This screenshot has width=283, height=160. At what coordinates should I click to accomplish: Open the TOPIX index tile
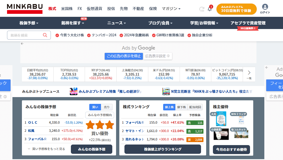69,74
